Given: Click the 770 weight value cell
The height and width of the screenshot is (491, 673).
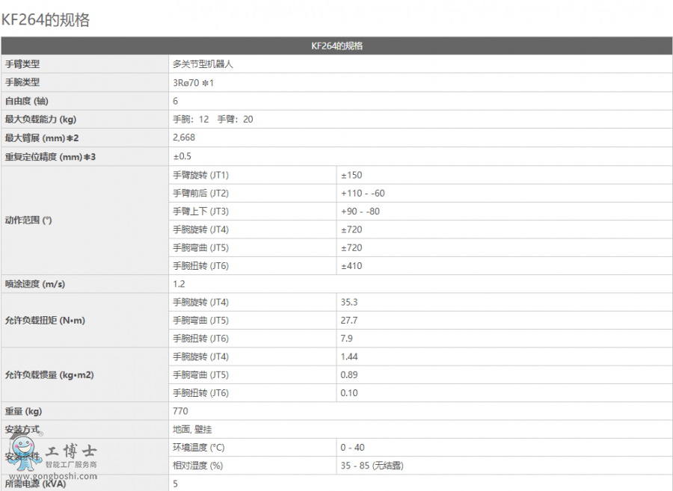Looking at the screenshot, I should 180,411.
